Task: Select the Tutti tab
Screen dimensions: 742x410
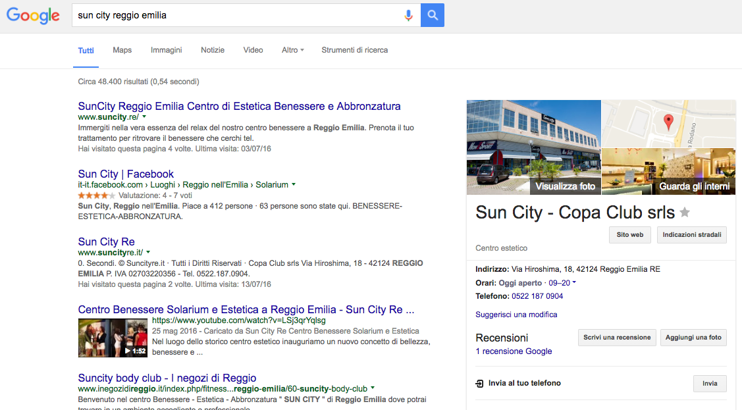Action: pyautogui.click(x=86, y=51)
